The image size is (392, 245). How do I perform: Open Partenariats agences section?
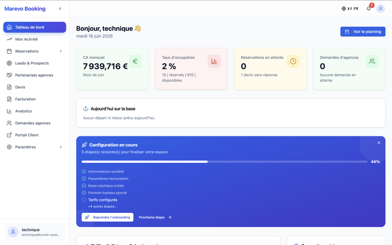[35, 75]
